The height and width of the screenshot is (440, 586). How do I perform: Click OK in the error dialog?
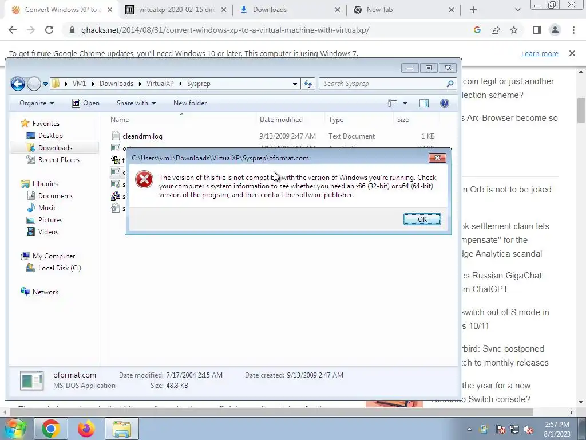[422, 219]
